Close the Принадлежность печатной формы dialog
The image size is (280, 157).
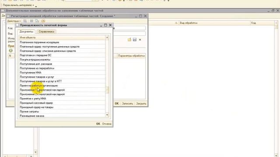point(110,25)
